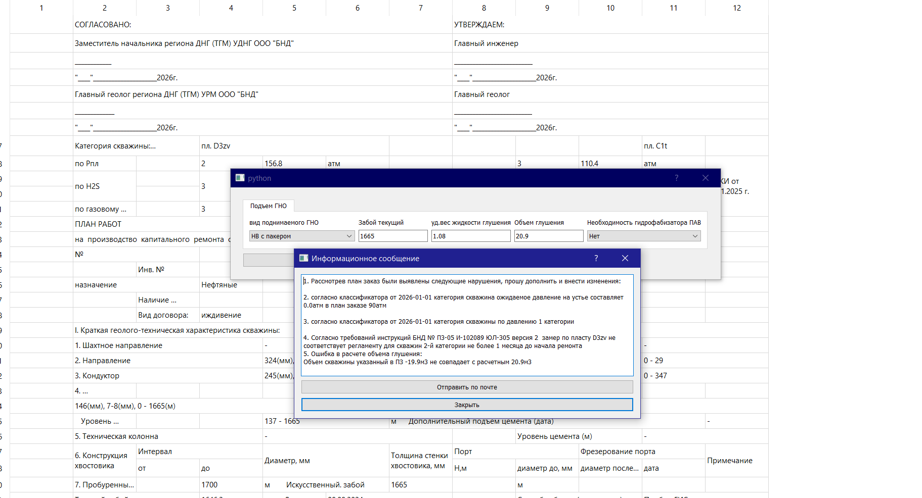Click the help question mark in python window
The image size is (922, 498).
coord(676,178)
